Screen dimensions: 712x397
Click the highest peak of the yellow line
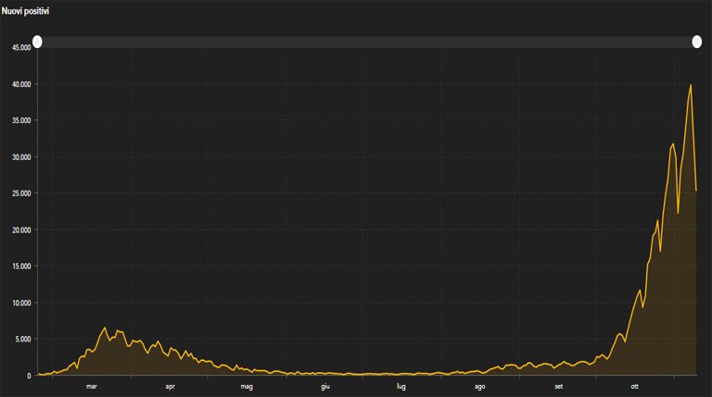point(691,85)
